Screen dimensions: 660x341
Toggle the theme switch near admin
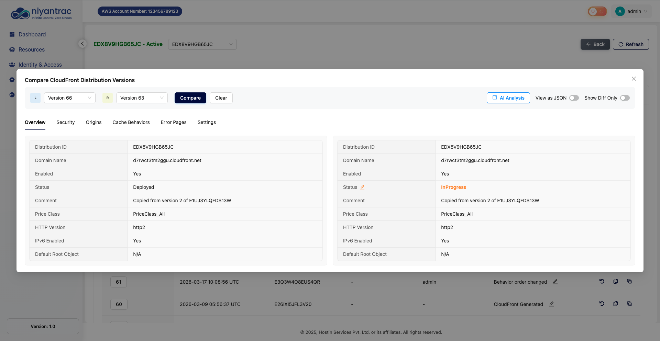click(597, 11)
